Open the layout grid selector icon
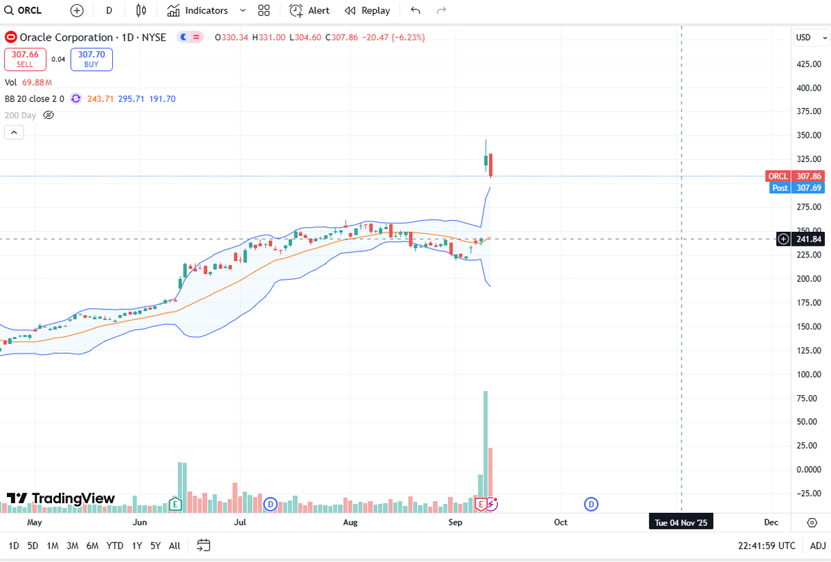 click(x=264, y=10)
